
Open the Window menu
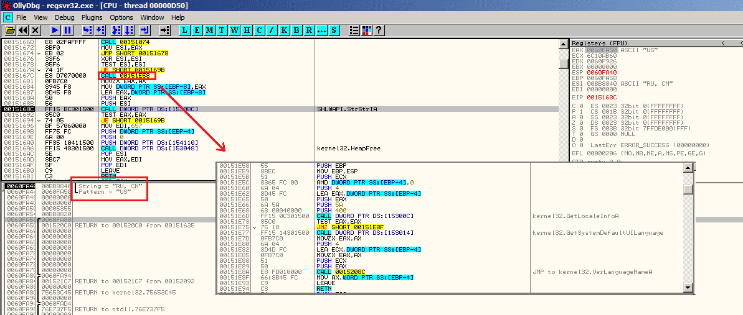(152, 17)
